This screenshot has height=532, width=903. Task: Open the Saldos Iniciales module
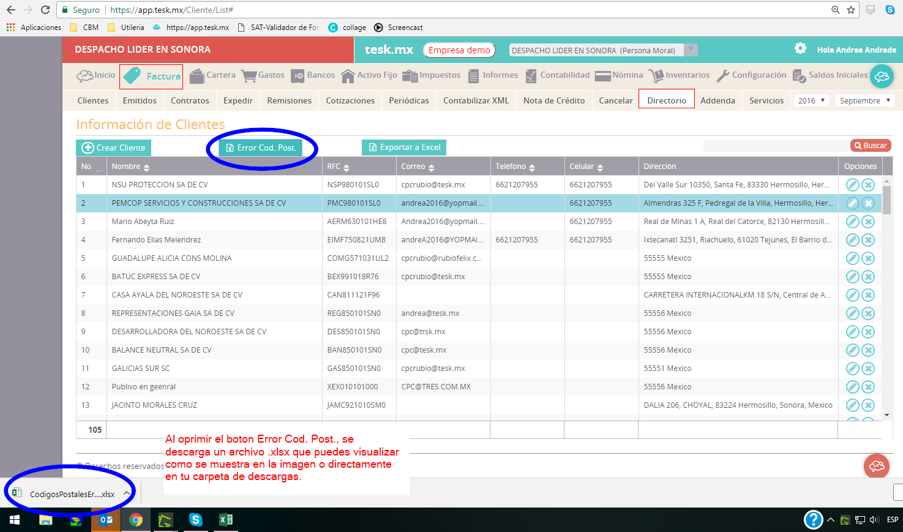[x=830, y=75]
